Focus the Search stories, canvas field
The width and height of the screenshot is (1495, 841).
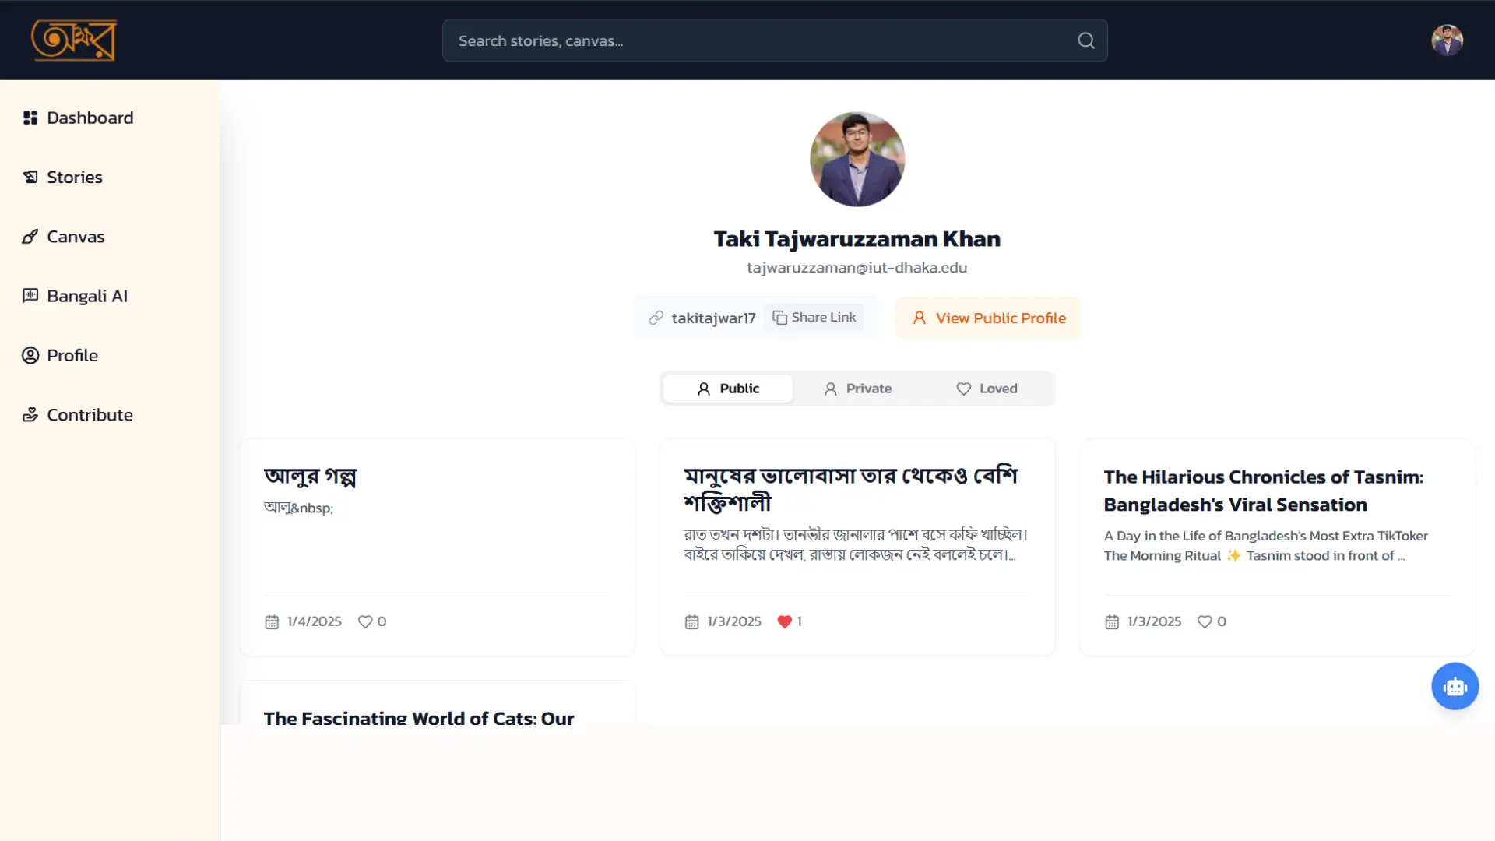[x=775, y=40]
